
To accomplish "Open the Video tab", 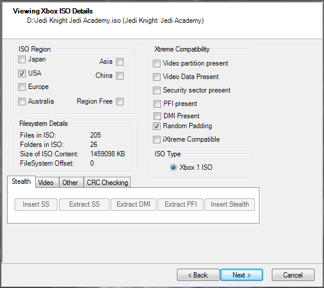I will tap(47, 183).
